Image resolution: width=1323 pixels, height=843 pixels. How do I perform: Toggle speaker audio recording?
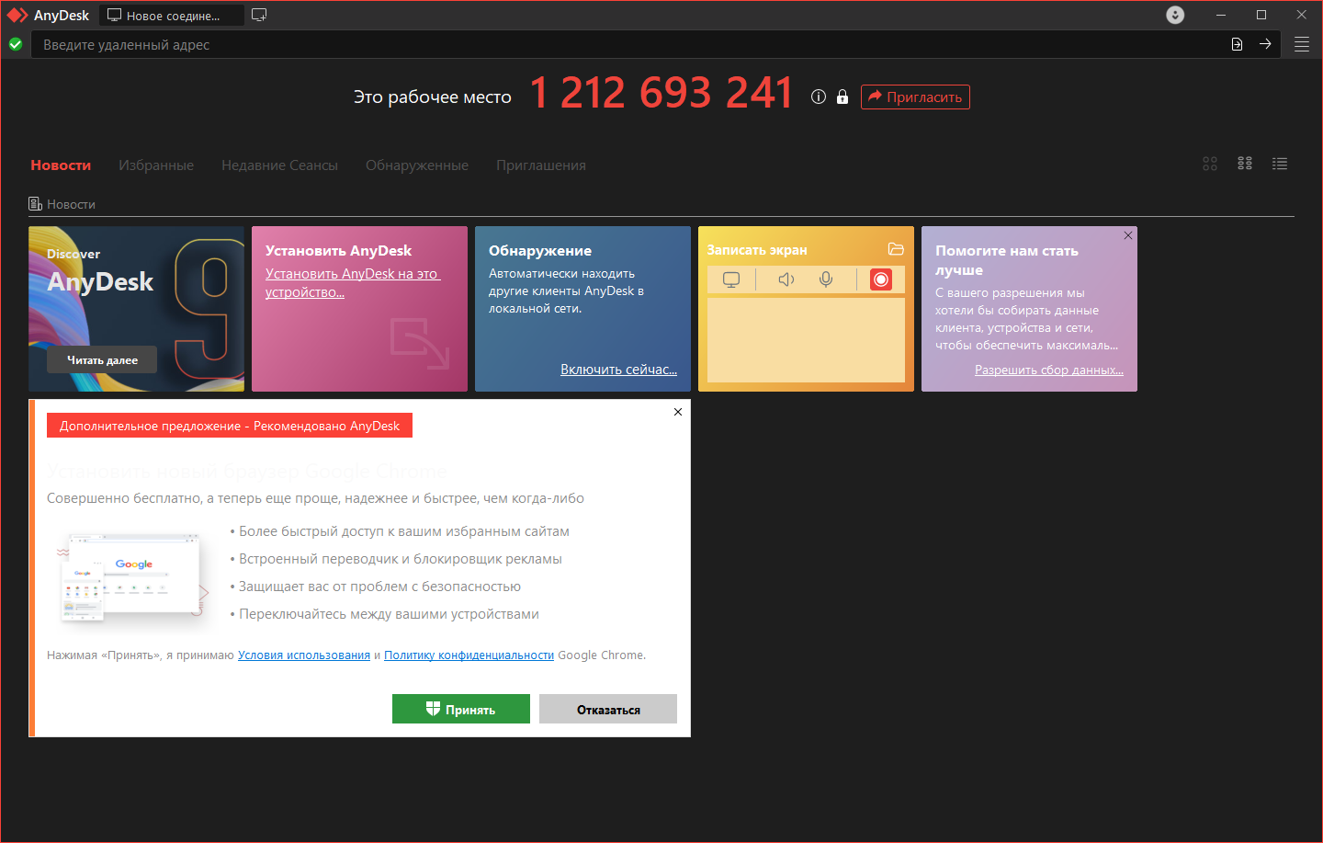tap(786, 279)
